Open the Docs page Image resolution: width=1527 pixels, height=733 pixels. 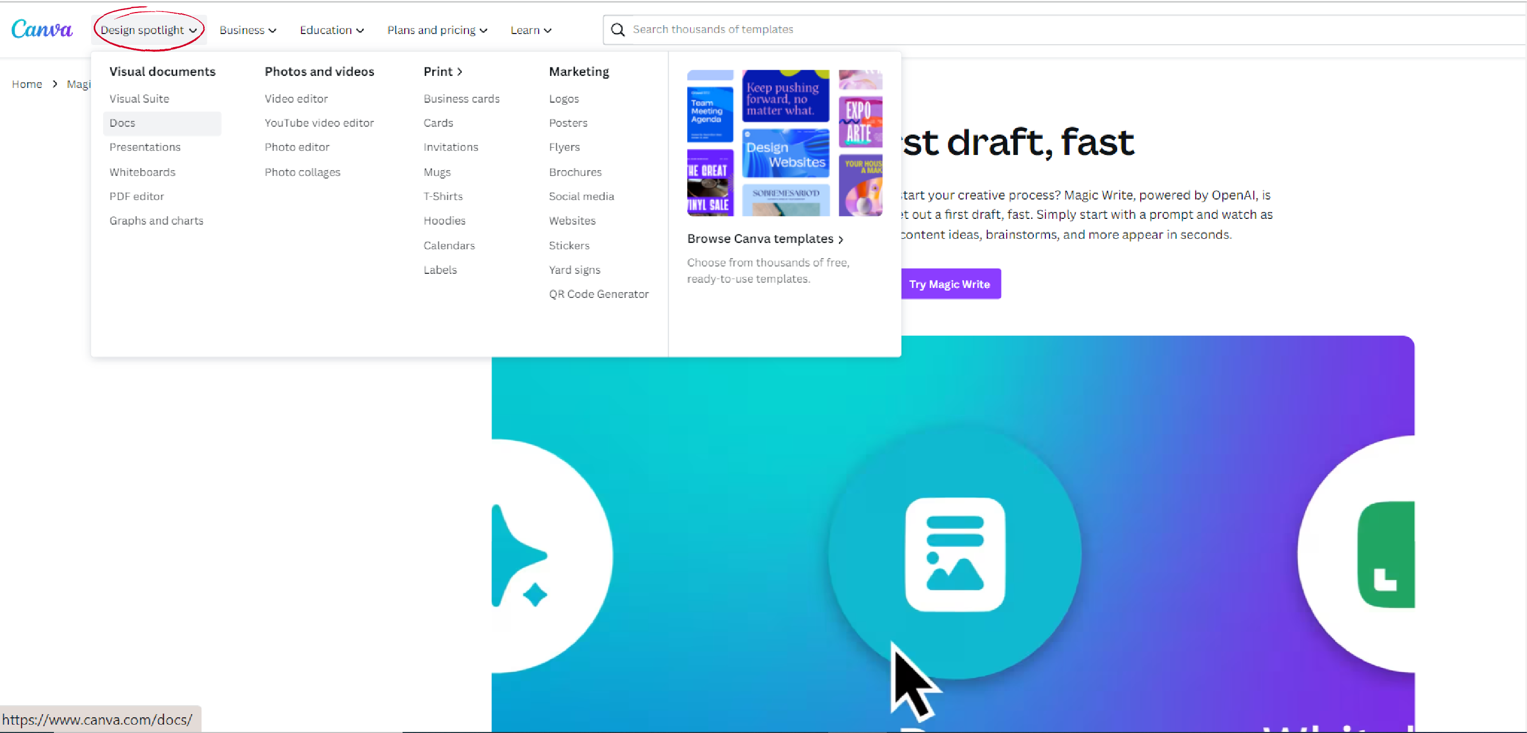[x=122, y=123]
